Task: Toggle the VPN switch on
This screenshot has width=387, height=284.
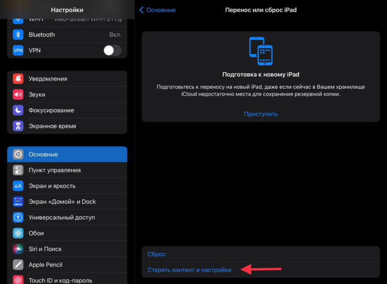Action: tap(112, 51)
